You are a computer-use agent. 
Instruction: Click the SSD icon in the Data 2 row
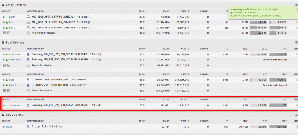click(28, 85)
